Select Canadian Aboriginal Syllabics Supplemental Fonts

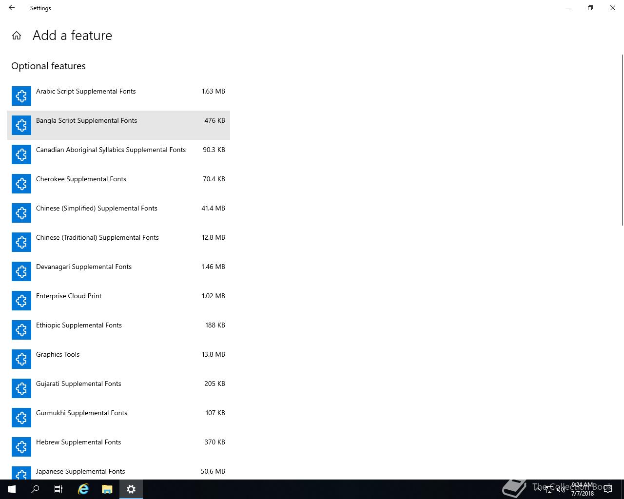(118, 154)
